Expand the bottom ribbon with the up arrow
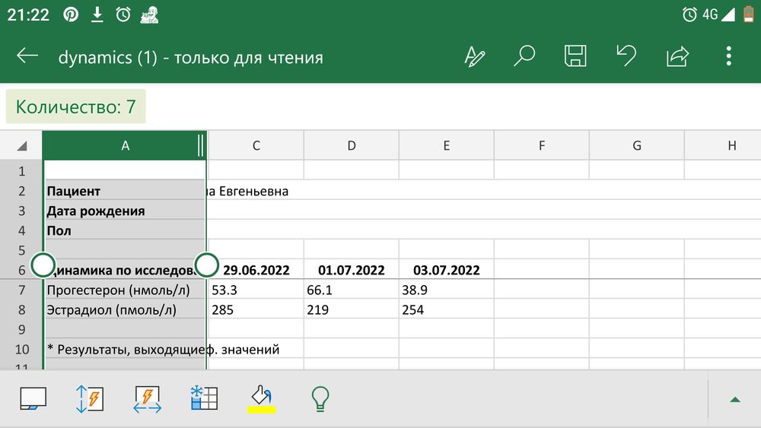761x428 pixels. [x=735, y=400]
